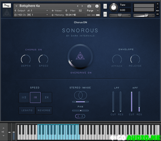Select the 1/2 speed button
Image resolution: width=161 pixels, height=141 pixels.
coord(24,97)
